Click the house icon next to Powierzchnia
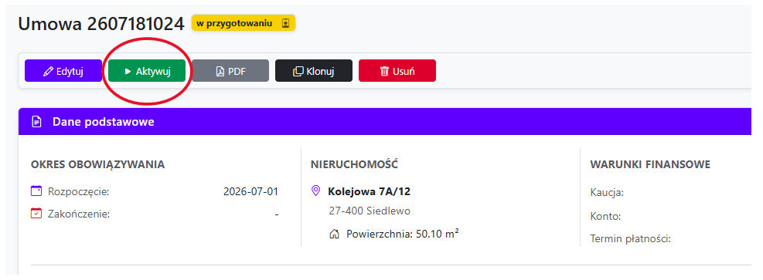This screenshot has height=280, width=763. (334, 234)
